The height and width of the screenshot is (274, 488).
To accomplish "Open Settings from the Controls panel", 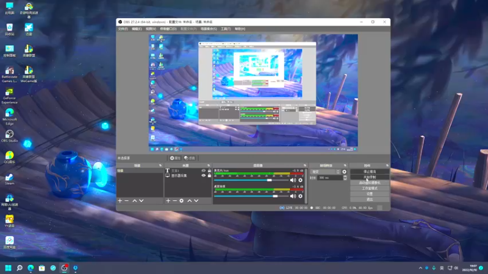I will click(370, 194).
